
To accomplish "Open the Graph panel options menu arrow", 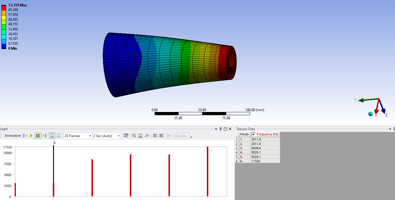I will coord(216,129).
